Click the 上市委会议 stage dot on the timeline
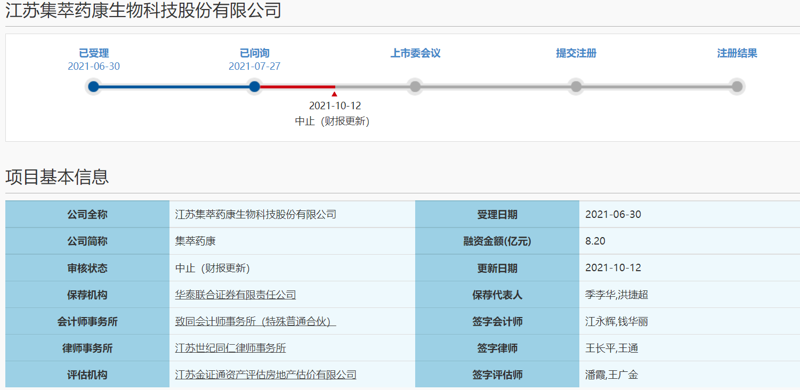 pos(415,86)
